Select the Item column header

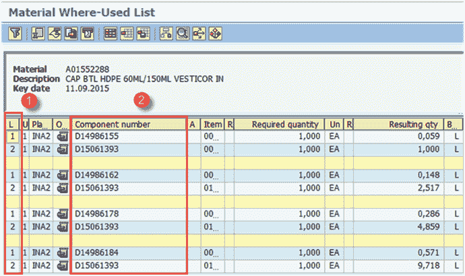point(213,125)
